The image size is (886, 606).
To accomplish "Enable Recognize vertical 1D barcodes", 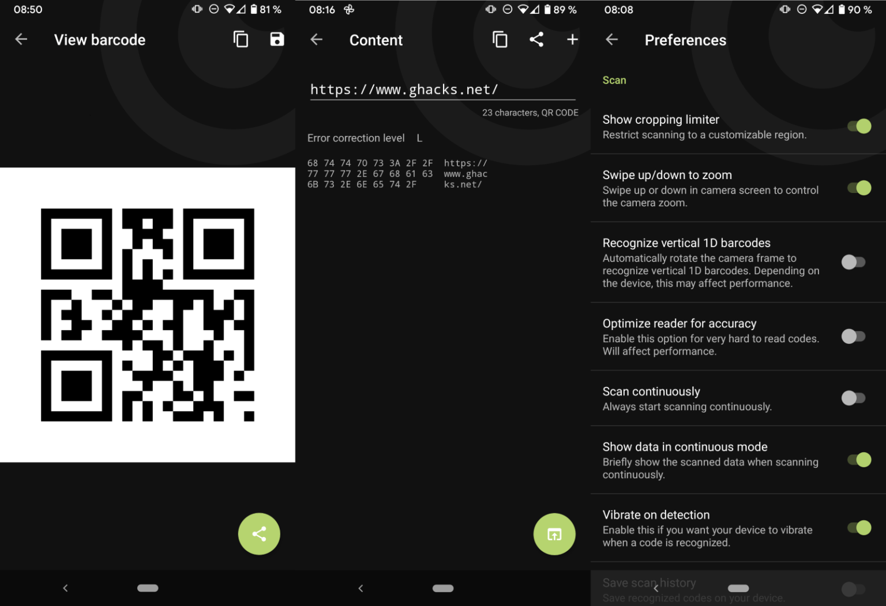I will pos(854,262).
